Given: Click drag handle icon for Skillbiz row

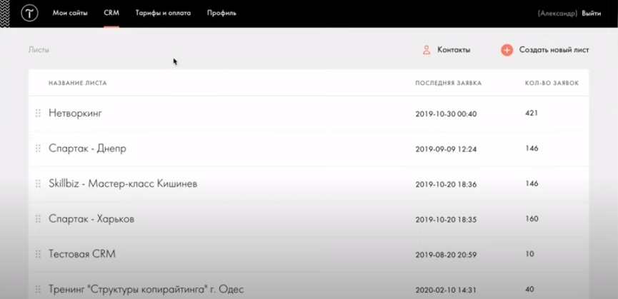Looking at the screenshot, I should click(x=39, y=183).
